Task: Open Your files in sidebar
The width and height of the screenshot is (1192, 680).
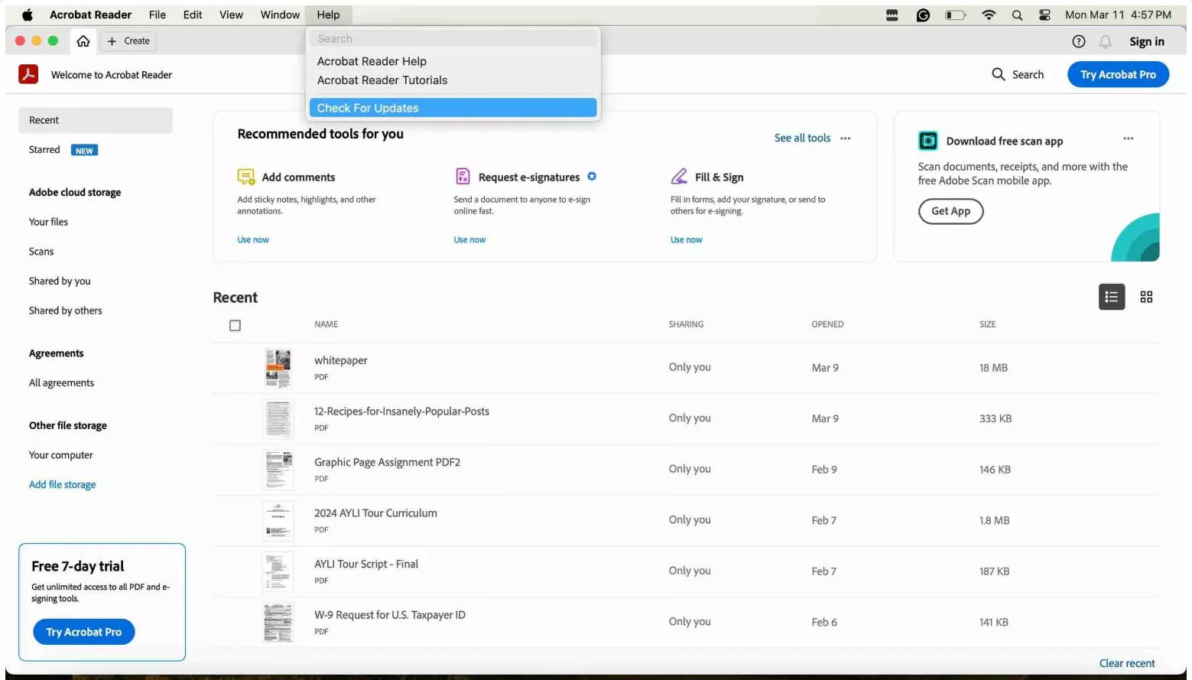Action: 48,222
